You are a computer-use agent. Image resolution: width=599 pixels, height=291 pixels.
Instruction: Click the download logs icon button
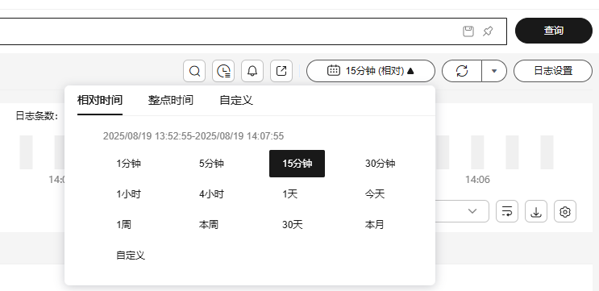click(x=536, y=211)
